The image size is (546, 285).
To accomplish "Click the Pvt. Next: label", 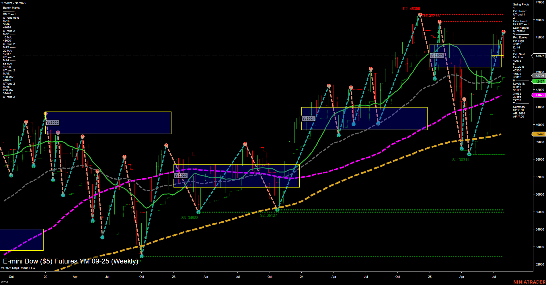I will 519,54.
